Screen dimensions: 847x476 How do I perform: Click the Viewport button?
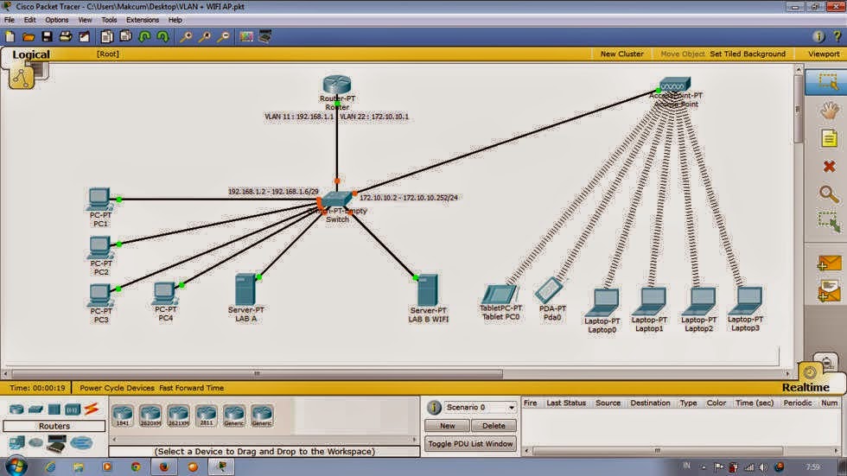click(x=823, y=54)
